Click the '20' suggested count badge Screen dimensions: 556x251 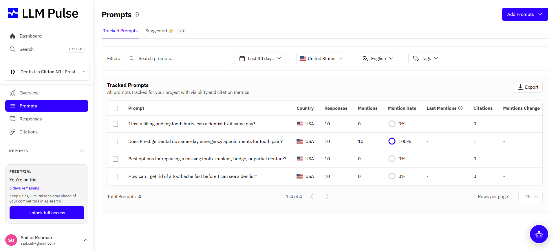tap(181, 31)
